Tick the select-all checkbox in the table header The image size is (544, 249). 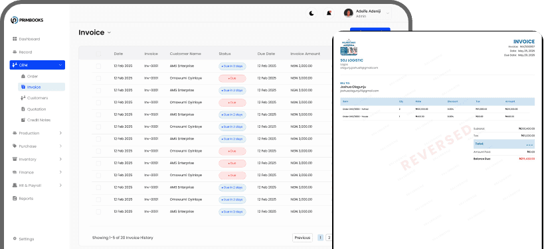98,54
